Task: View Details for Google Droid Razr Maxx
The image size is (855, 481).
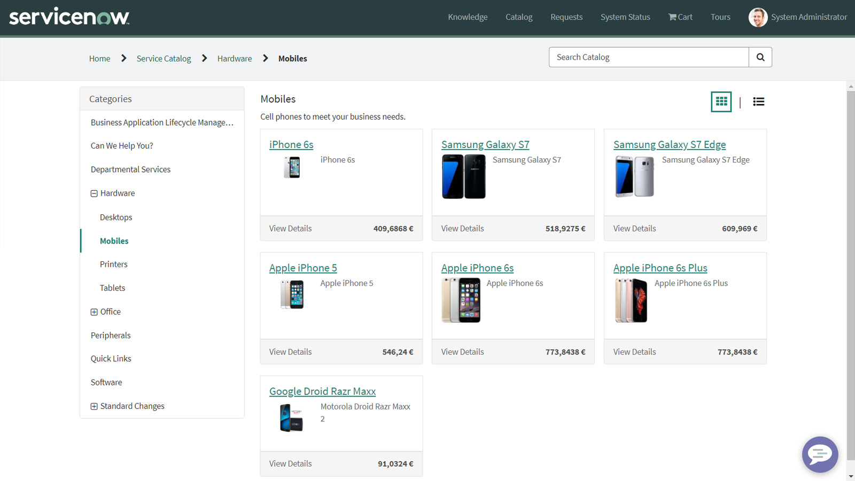Action: click(290, 464)
